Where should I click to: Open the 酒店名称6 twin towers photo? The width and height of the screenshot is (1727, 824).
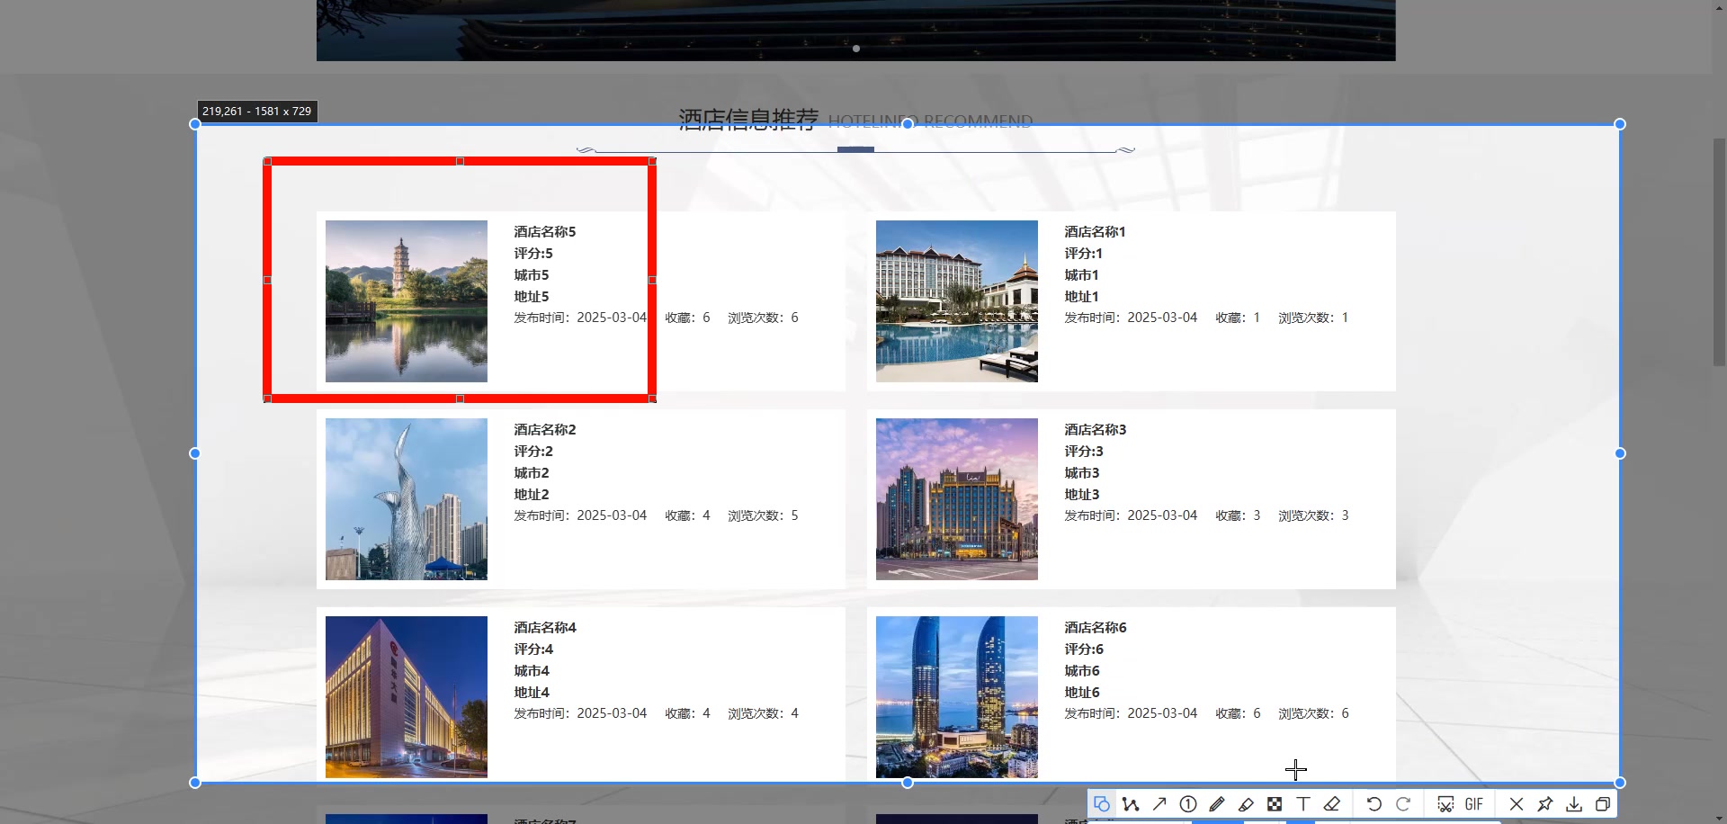coord(957,697)
